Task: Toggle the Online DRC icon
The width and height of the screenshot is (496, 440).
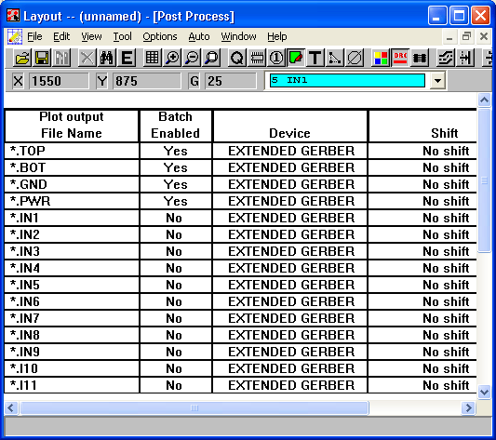Action: pos(400,58)
